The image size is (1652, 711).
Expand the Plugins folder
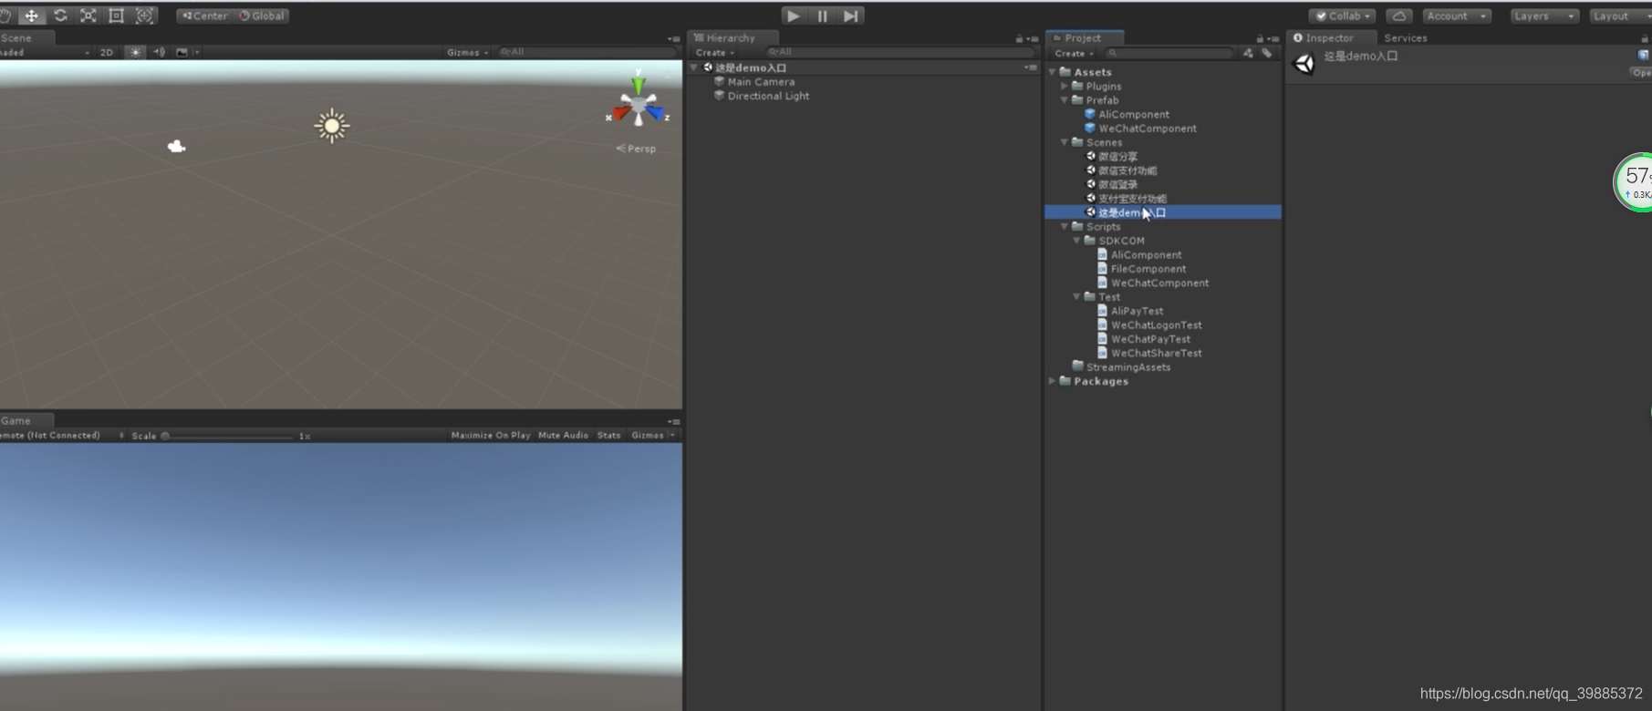coord(1065,86)
